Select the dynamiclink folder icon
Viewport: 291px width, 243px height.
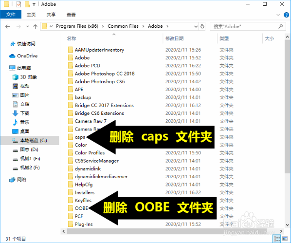71,168
